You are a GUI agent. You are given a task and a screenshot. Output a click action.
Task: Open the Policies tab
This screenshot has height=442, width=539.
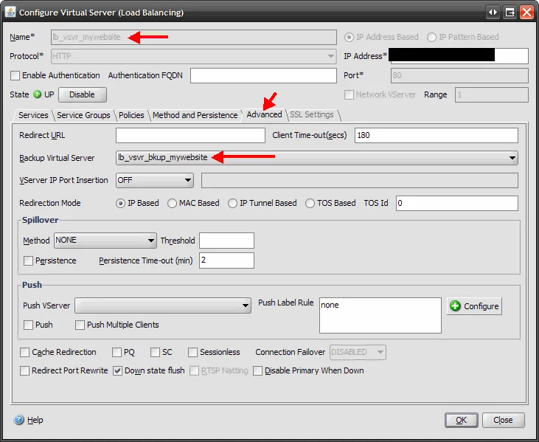coord(131,115)
